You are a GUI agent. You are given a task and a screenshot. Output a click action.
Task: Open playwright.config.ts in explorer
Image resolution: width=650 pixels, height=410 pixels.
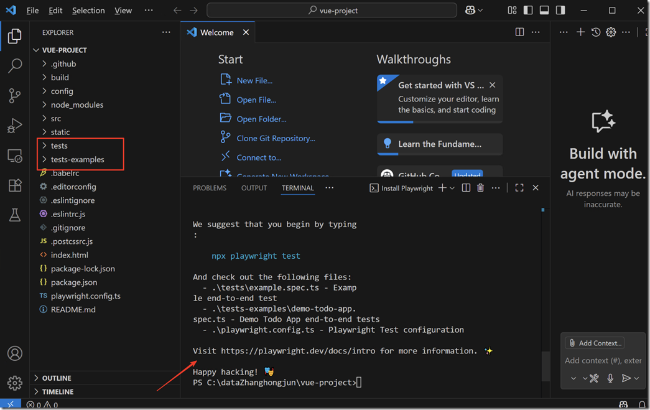[x=86, y=296]
